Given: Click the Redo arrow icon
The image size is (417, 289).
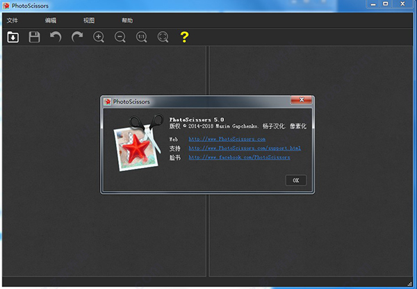Looking at the screenshot, I should 77,37.
